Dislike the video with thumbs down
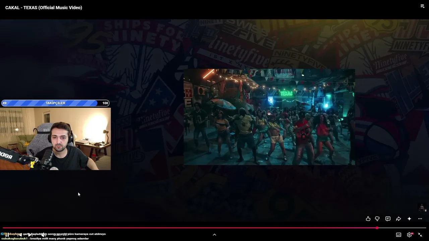 (377, 219)
